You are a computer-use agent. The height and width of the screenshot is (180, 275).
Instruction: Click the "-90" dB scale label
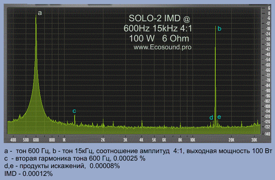click(x=268, y=91)
